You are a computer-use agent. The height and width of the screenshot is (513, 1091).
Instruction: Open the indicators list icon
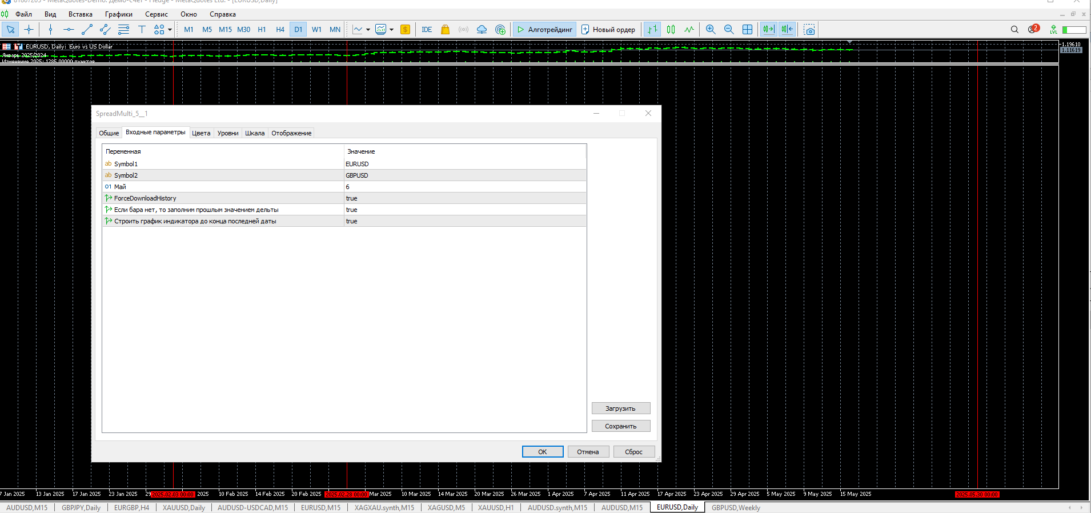pyautogui.click(x=380, y=30)
